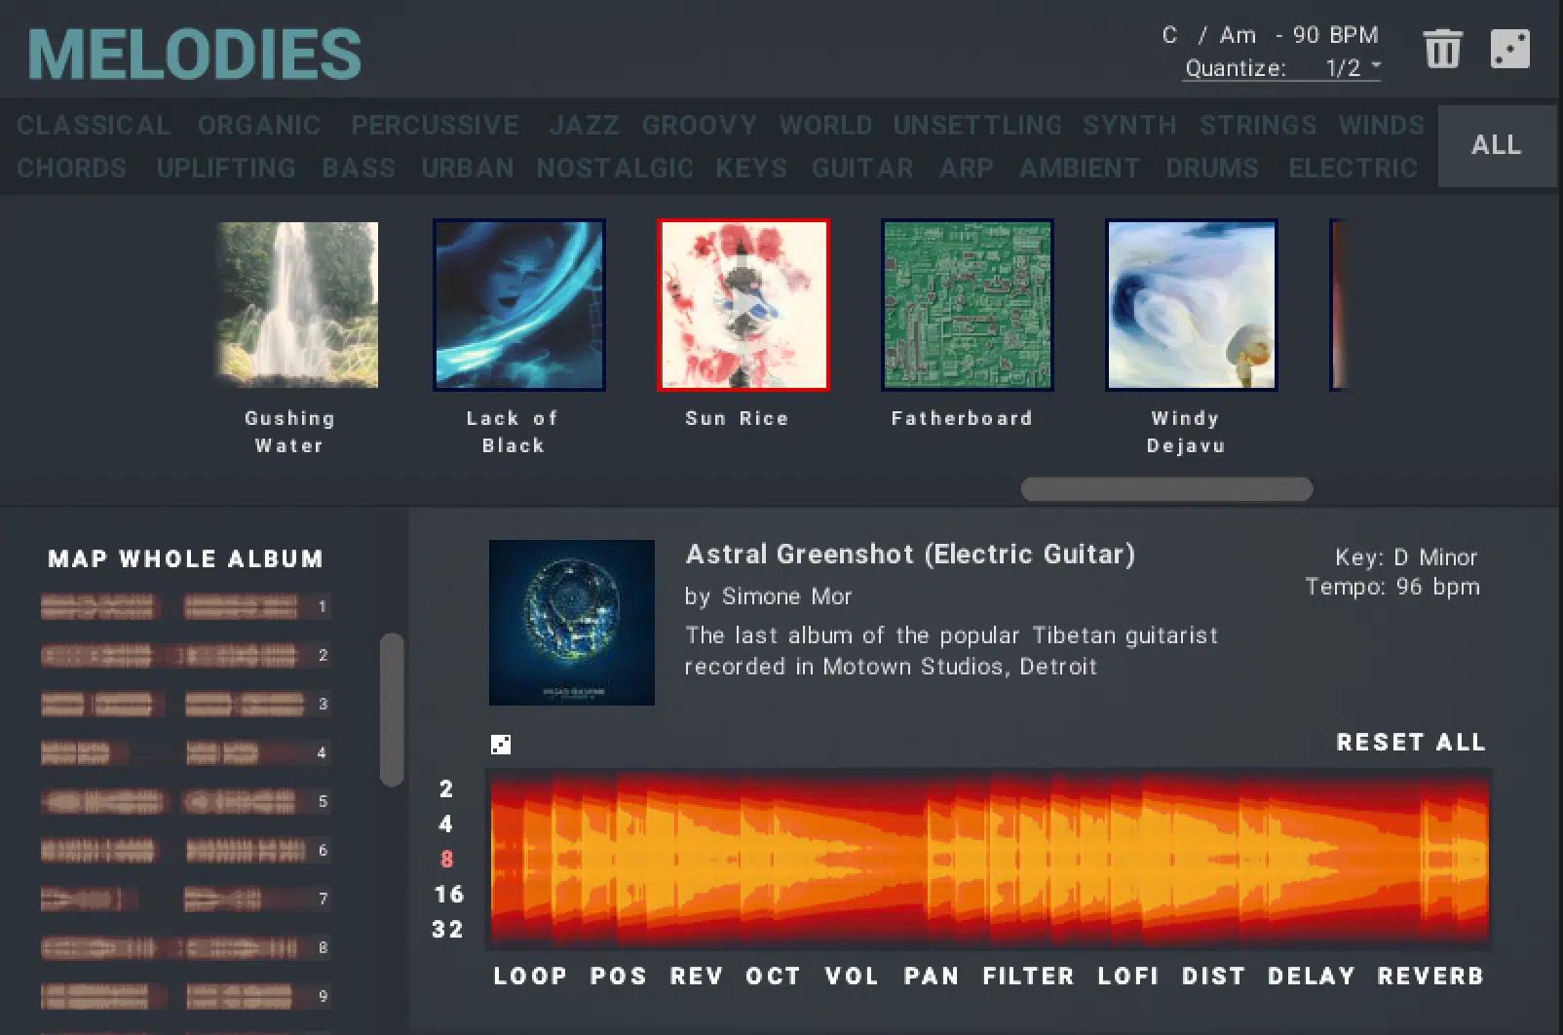This screenshot has height=1035, width=1563.
Task: Click MAP WHOLE ALBUM
Action: 185,558
